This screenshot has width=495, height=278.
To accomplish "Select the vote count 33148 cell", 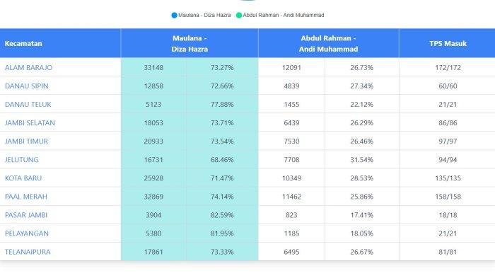I will 153,68.
